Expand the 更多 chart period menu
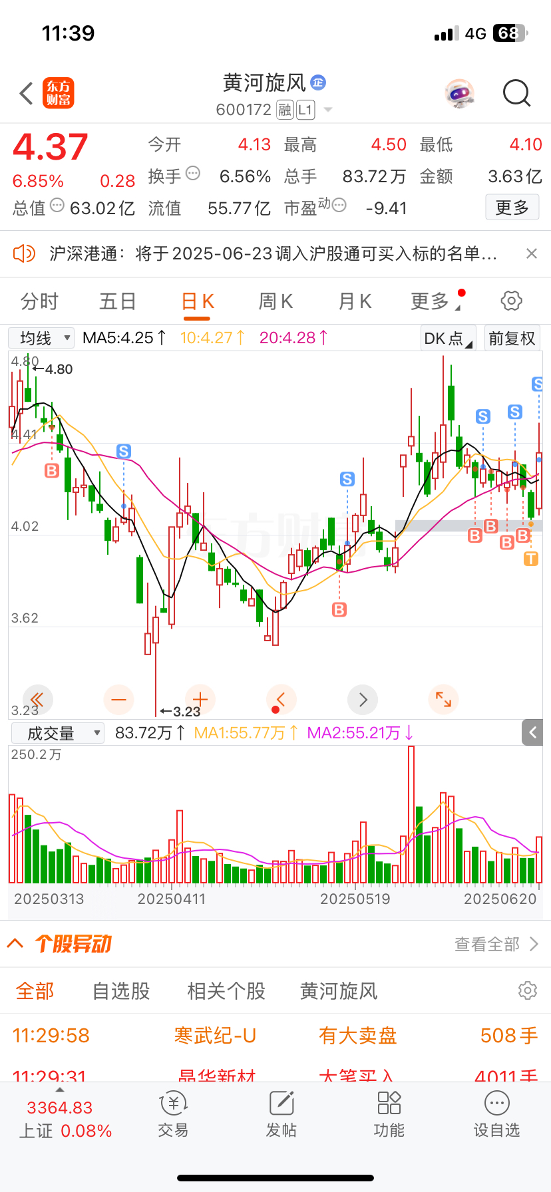The height and width of the screenshot is (1192, 551). 436,301
